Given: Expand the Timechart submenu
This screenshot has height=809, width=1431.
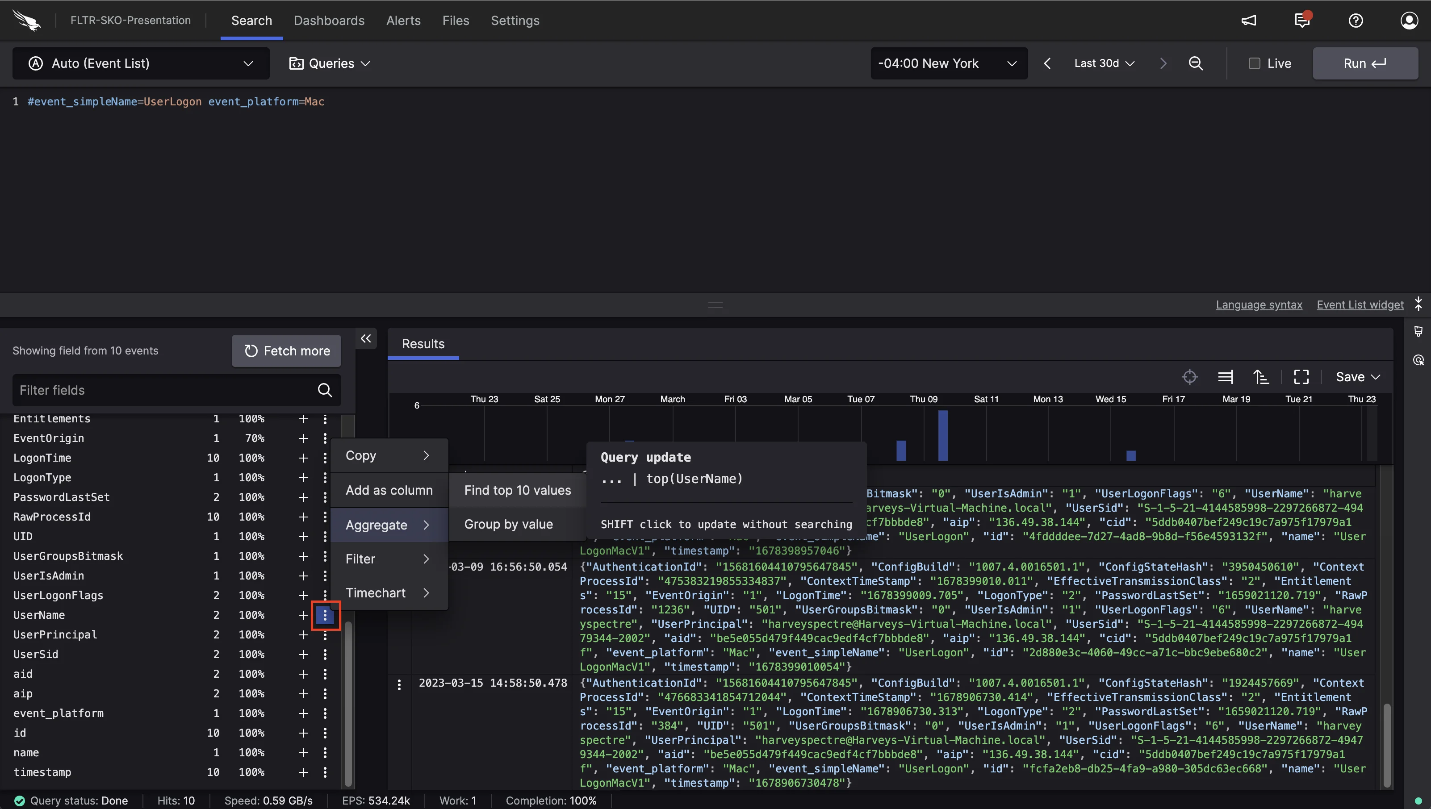Looking at the screenshot, I should pos(389,593).
